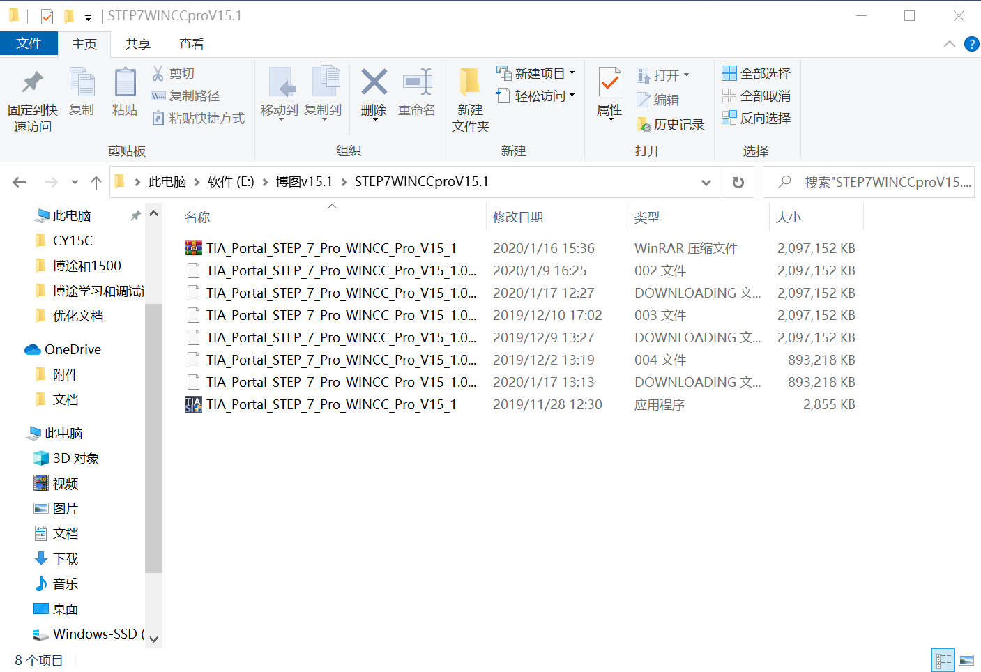Click Invert selection in the ribbon
Screen dimensions: 981x672
pyautogui.click(x=756, y=118)
